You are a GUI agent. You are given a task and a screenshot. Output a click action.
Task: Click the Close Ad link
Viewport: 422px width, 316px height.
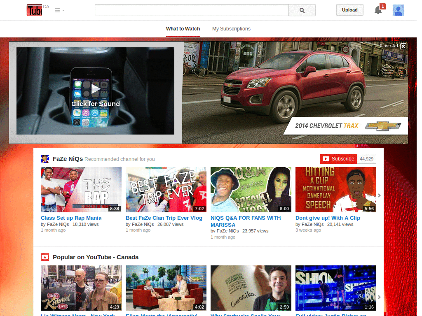(x=389, y=46)
